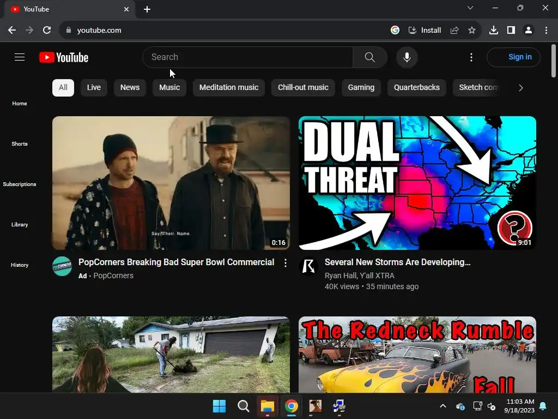
Task: Open Several New Storms Are Developing title
Action: click(x=397, y=262)
